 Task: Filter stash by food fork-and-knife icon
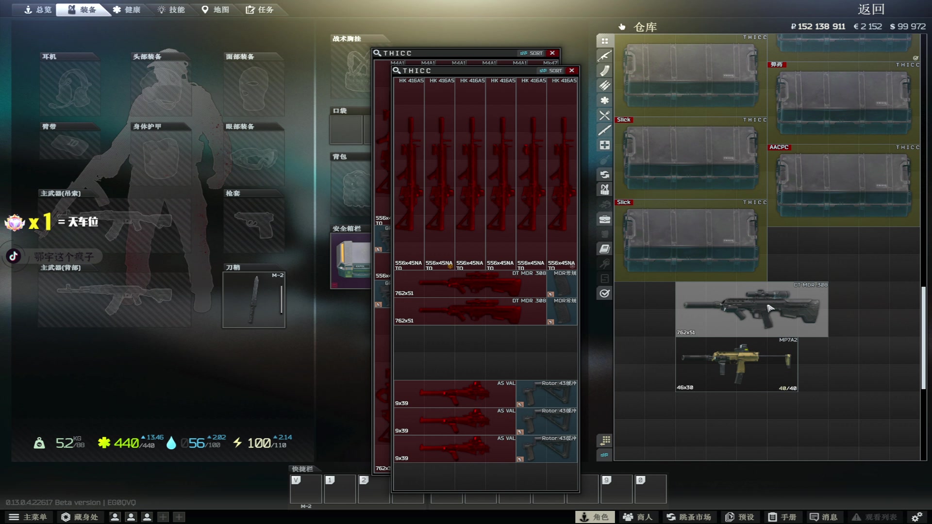tap(604, 115)
